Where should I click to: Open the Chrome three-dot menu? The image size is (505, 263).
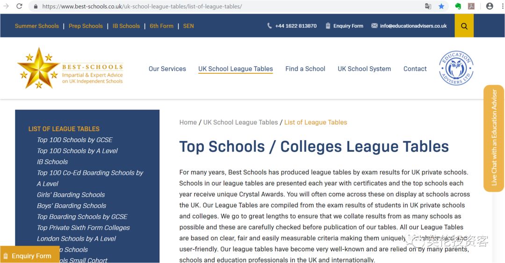[502, 6]
